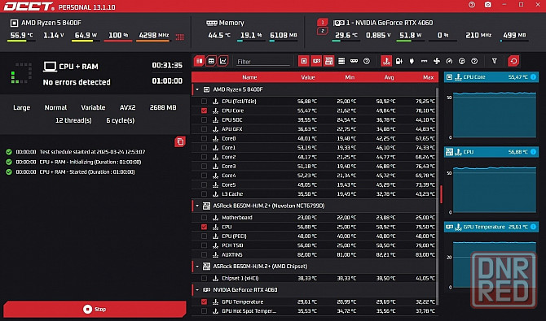546x321 pixels.
Task: Take a screenshot with the camera icon
Action: [488, 5]
